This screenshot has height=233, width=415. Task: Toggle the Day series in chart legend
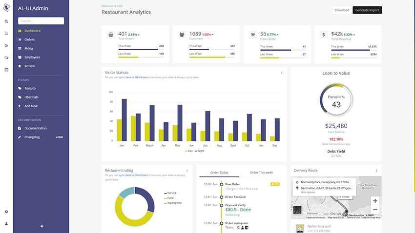coord(188,151)
